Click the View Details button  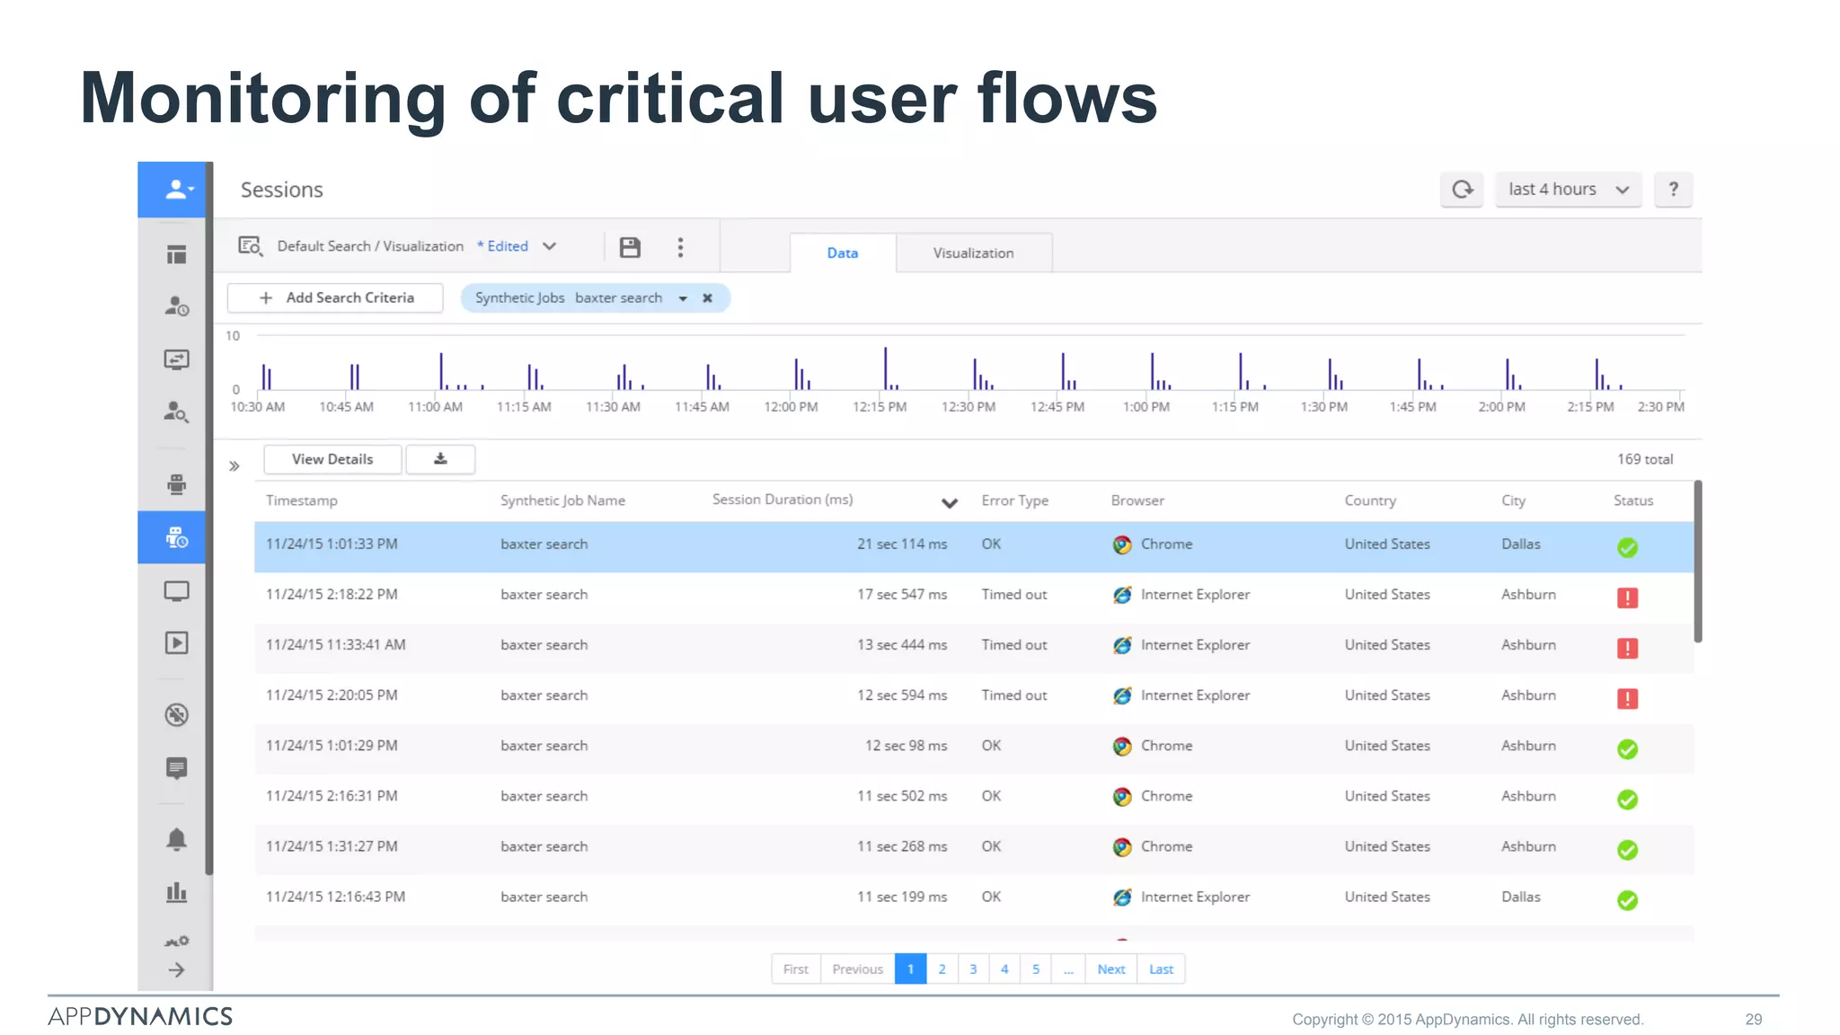coord(332,459)
